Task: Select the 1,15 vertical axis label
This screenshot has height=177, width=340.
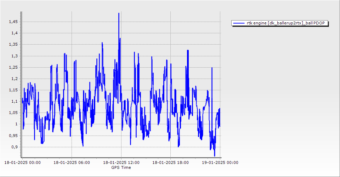Action: pos(13,90)
